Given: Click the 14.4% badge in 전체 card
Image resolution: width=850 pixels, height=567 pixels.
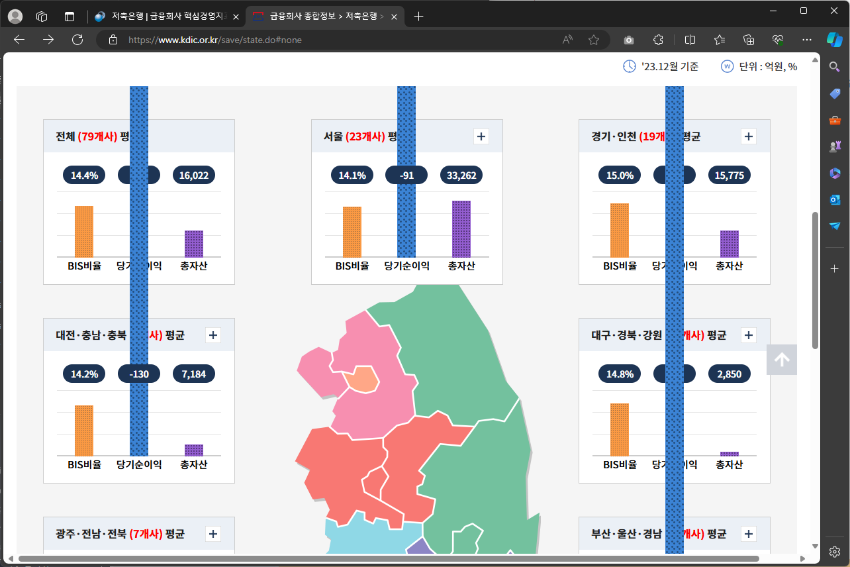Looking at the screenshot, I should (84, 176).
